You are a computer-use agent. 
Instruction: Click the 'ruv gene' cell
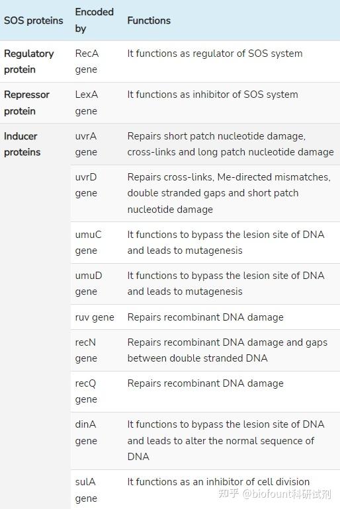click(x=95, y=317)
